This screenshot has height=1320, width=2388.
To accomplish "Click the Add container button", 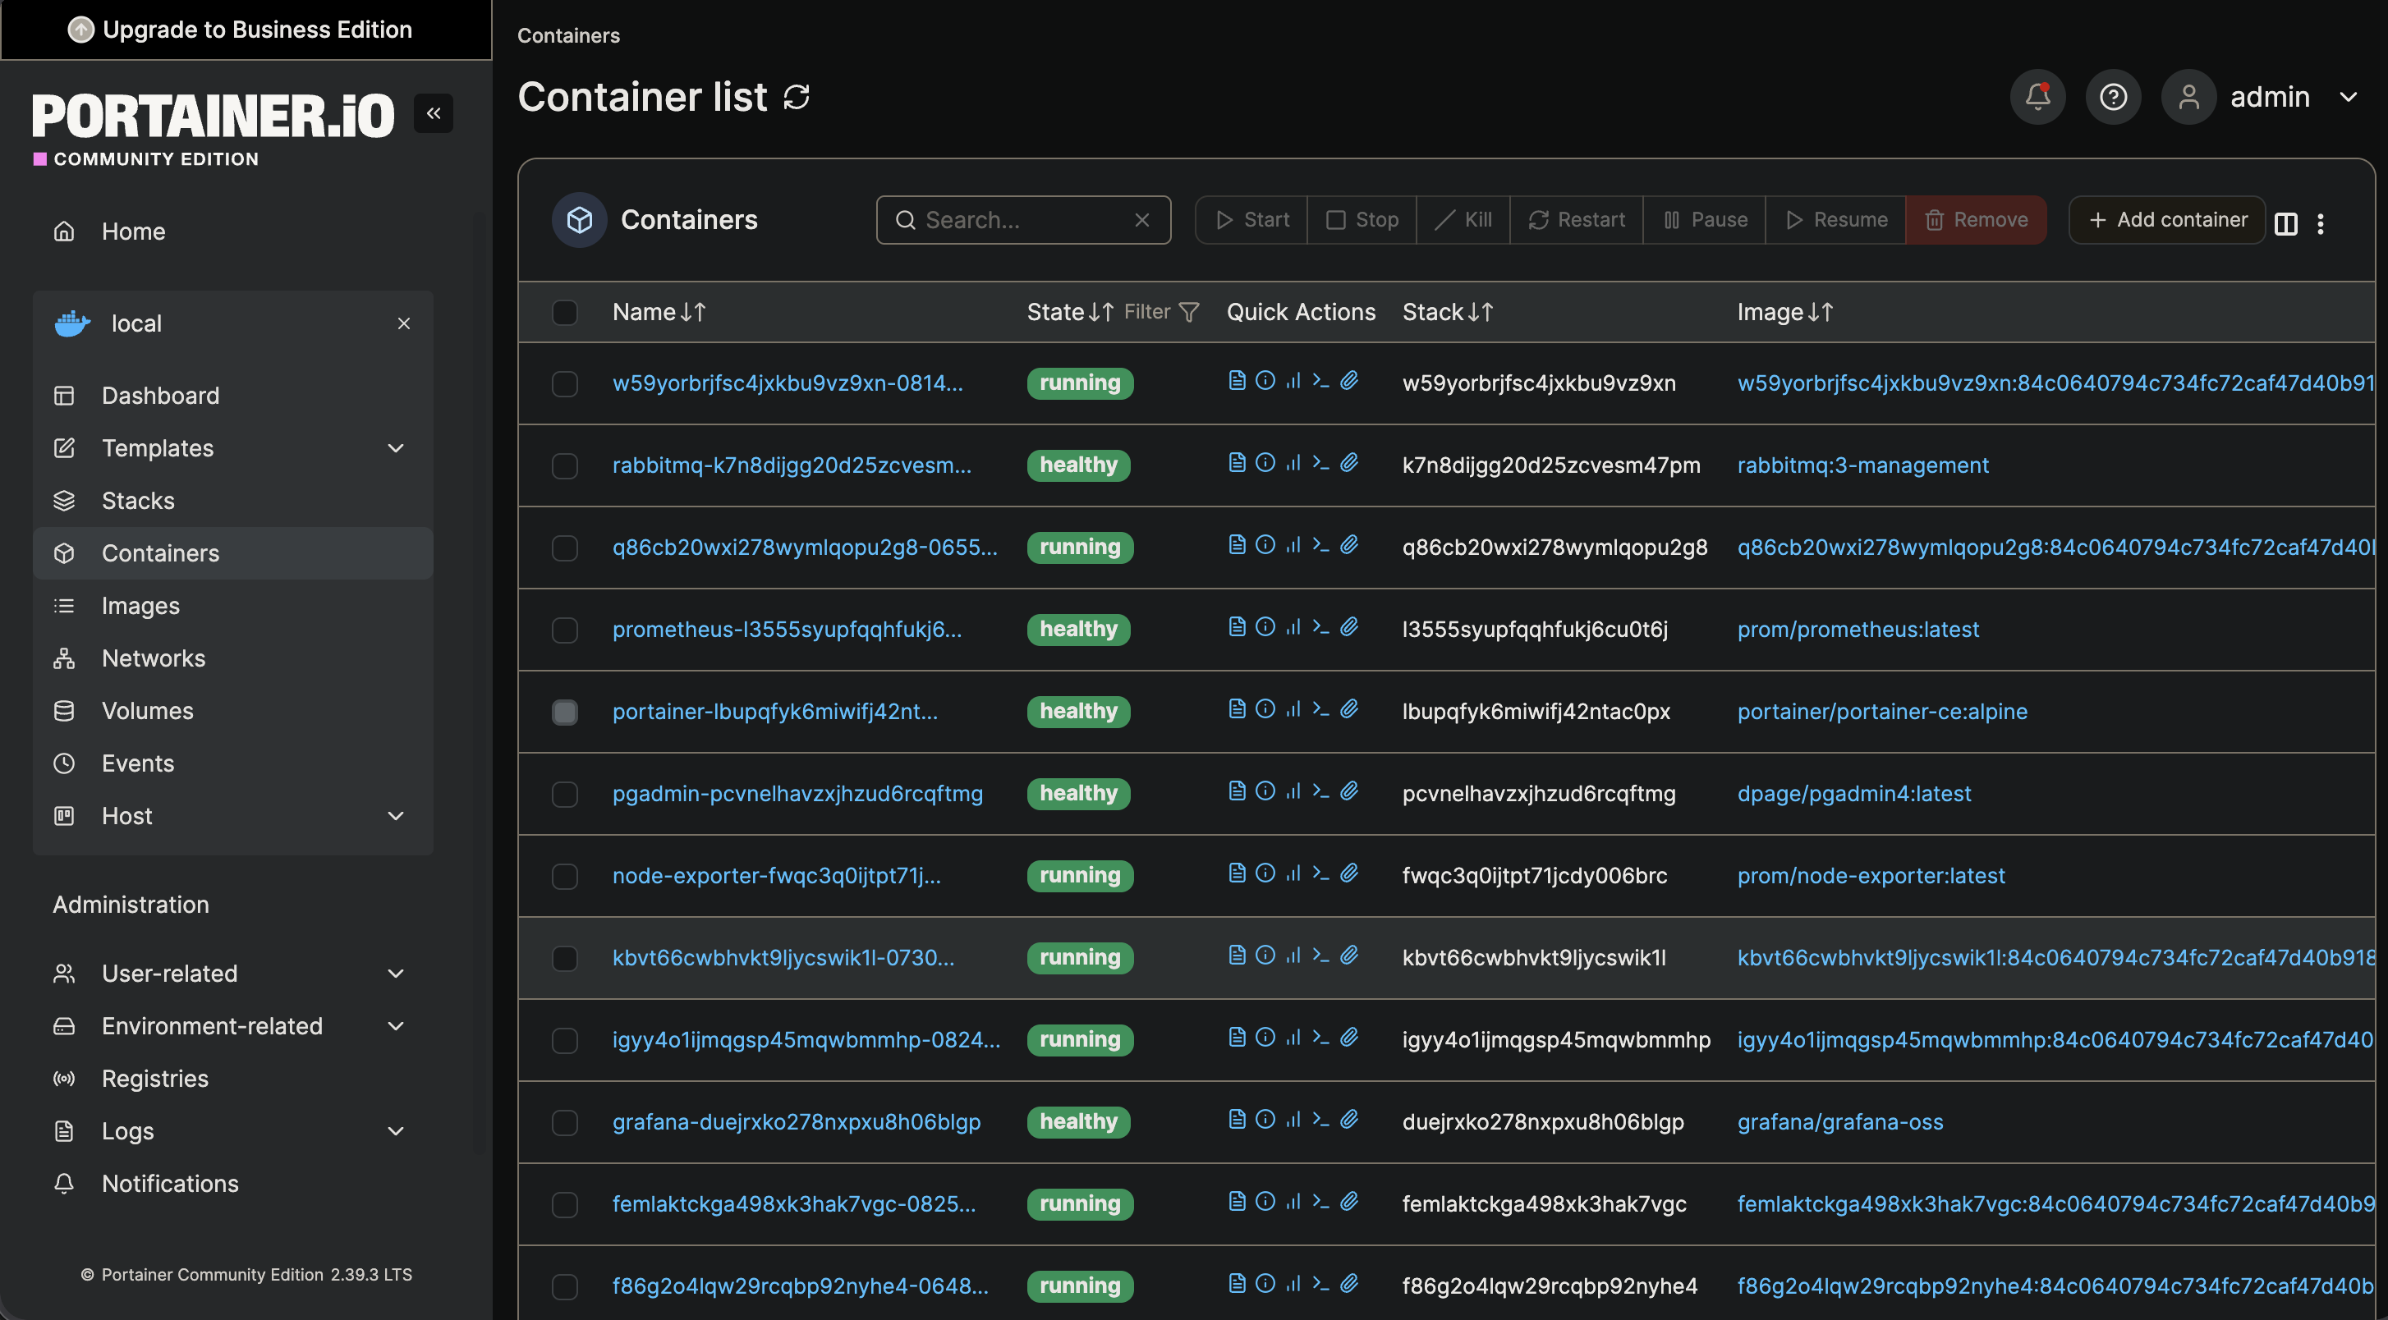I will pos(2166,220).
